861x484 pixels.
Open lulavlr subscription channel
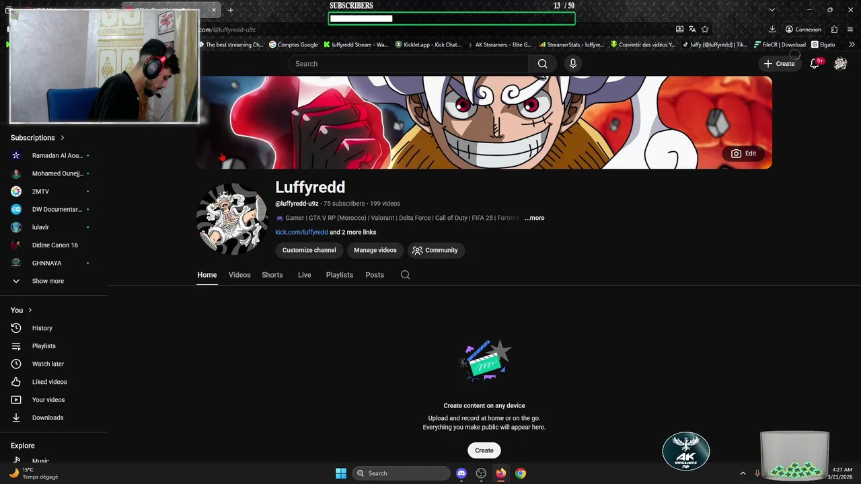[x=54, y=227]
